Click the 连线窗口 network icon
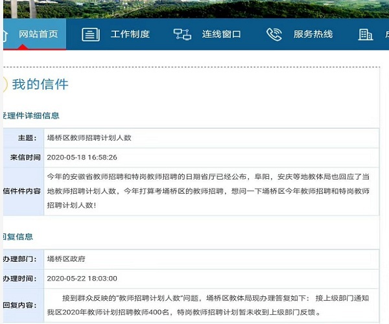The height and width of the screenshot is (324, 389). (x=182, y=34)
